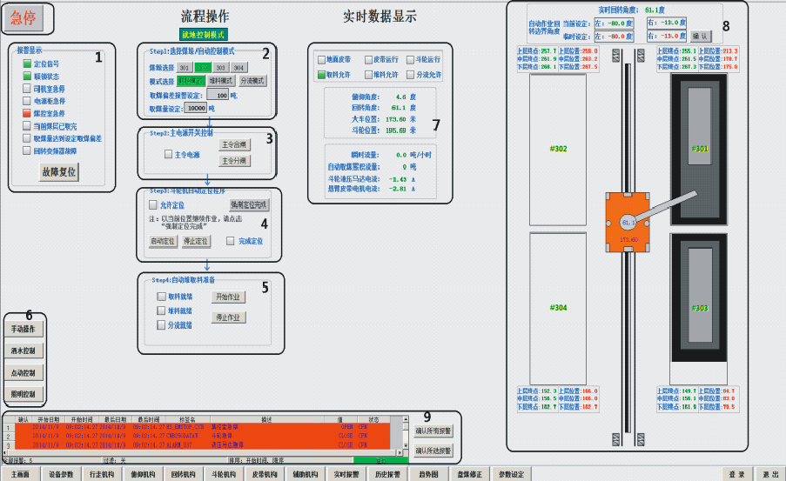
Task: Toggle the 取料就绪 checkbox
Action: (x=161, y=297)
